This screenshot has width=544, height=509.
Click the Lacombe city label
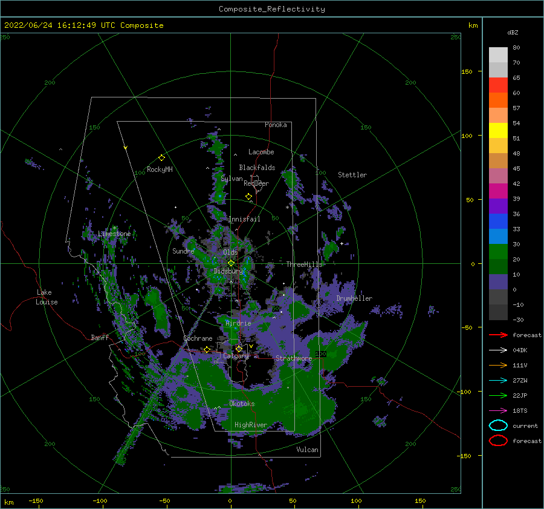click(x=261, y=152)
